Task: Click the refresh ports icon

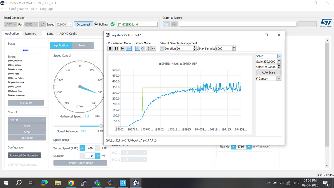Action: (x=42, y=24)
